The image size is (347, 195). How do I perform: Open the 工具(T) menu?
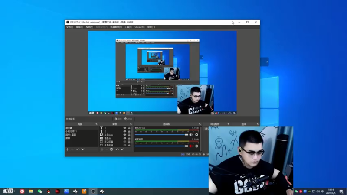pos(128,27)
